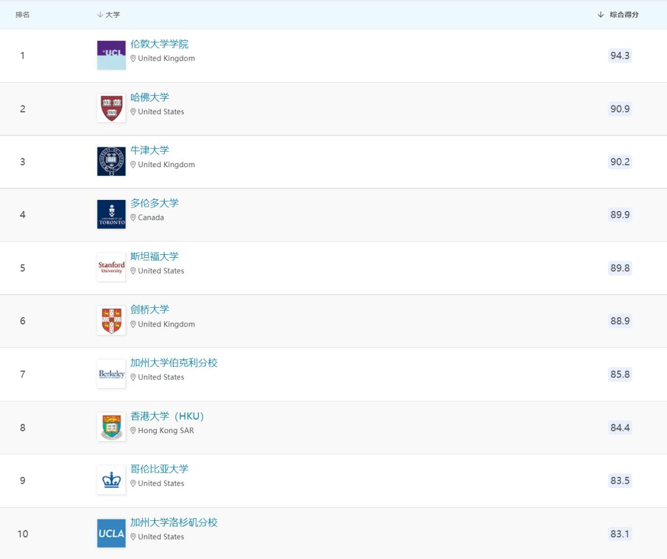Click the Cambridge shield logo

111,320
